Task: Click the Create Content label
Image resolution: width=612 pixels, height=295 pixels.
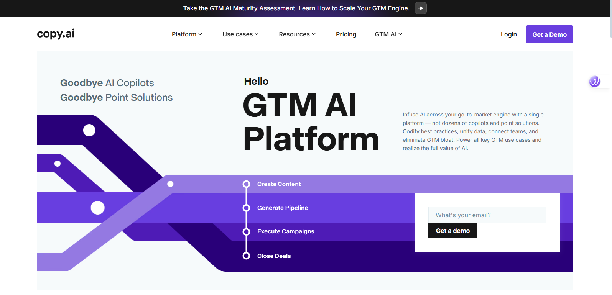Action: click(279, 184)
